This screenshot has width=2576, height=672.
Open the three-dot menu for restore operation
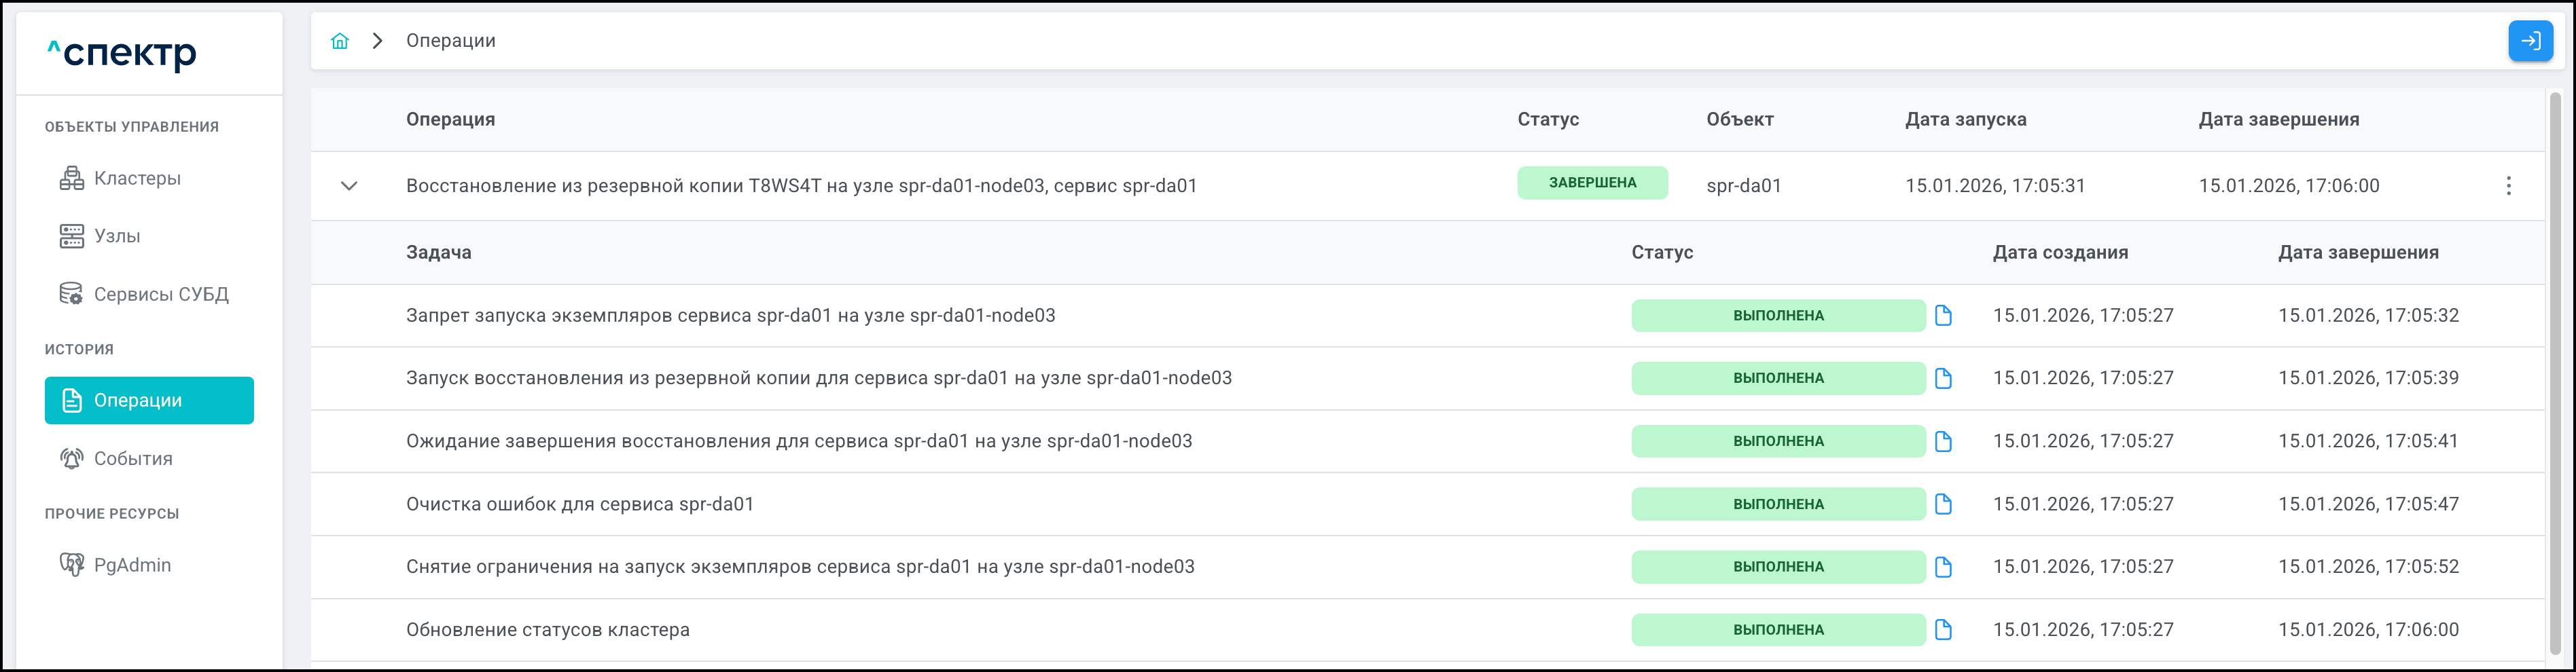[2508, 186]
